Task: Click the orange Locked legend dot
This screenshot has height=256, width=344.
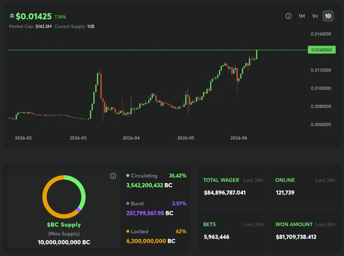Action: point(127,231)
